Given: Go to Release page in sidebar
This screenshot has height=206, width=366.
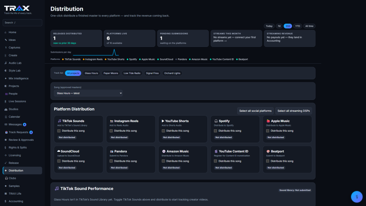Looking at the screenshot, I should [x=22, y=163].
